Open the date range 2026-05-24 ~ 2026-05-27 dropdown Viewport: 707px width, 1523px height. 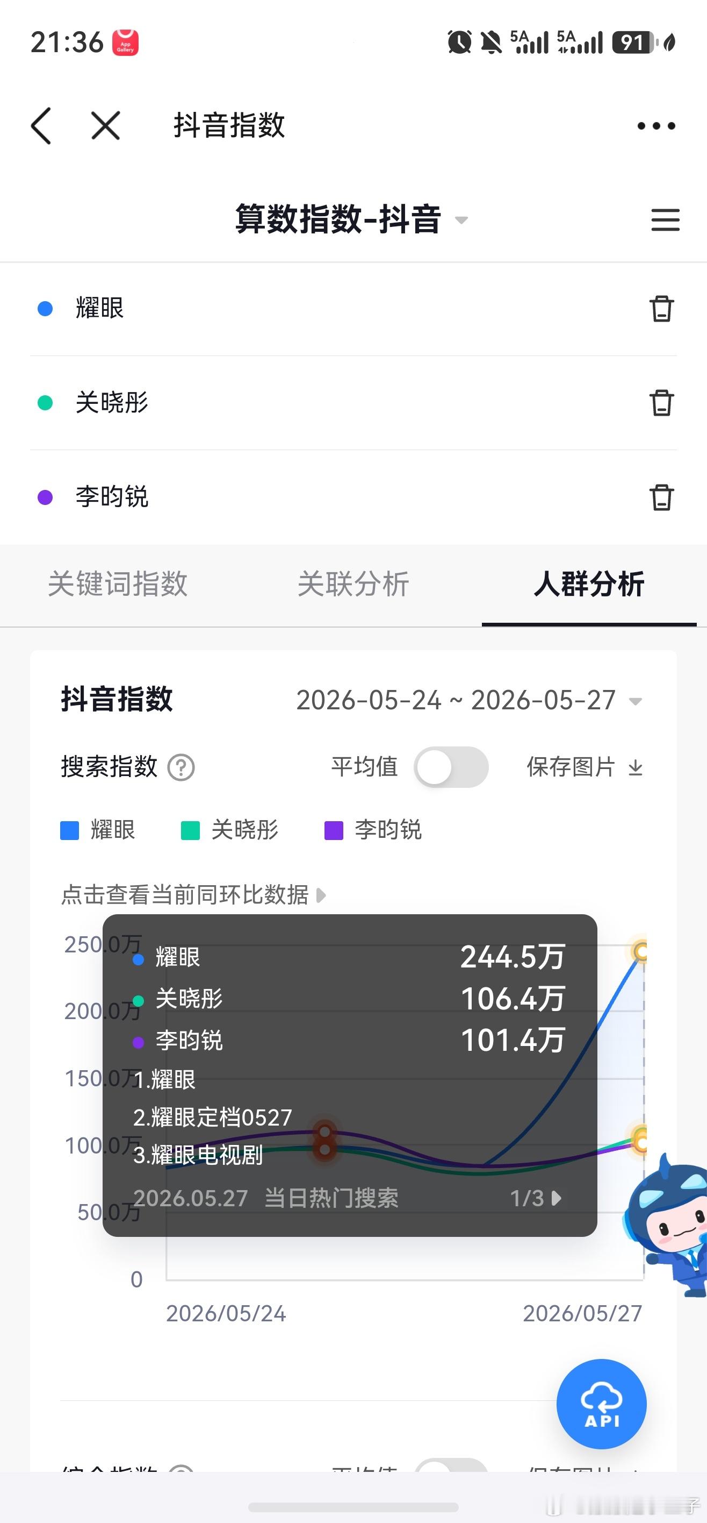tap(469, 700)
